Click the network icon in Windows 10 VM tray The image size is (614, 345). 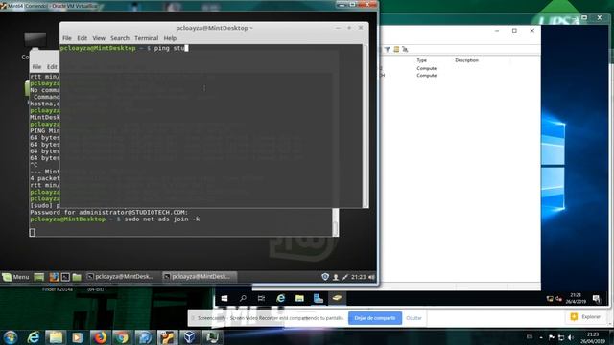[x=550, y=299]
